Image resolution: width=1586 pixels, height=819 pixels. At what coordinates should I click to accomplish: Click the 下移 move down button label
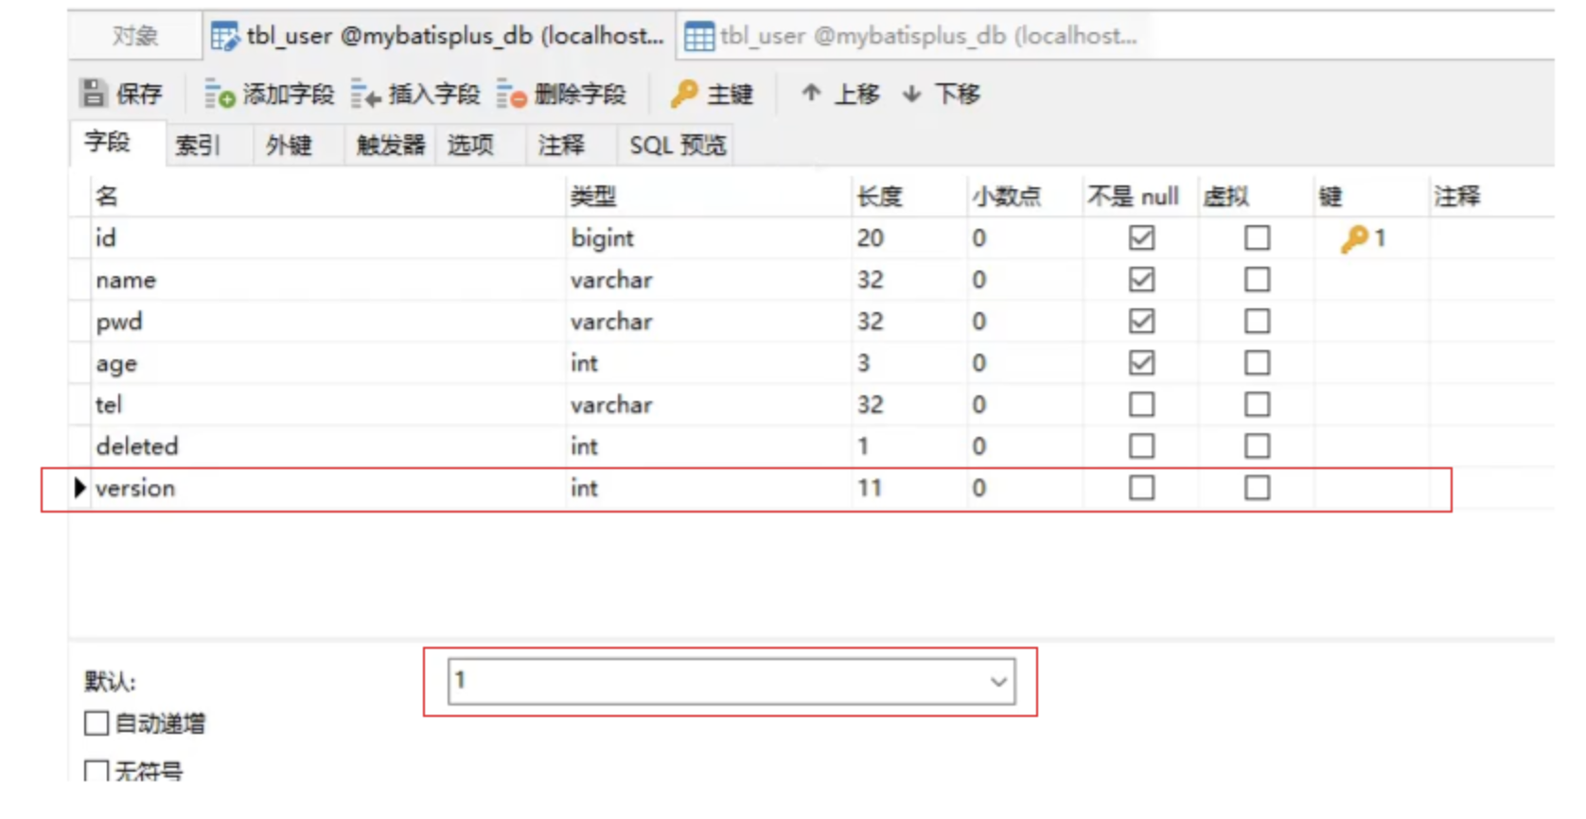point(958,94)
